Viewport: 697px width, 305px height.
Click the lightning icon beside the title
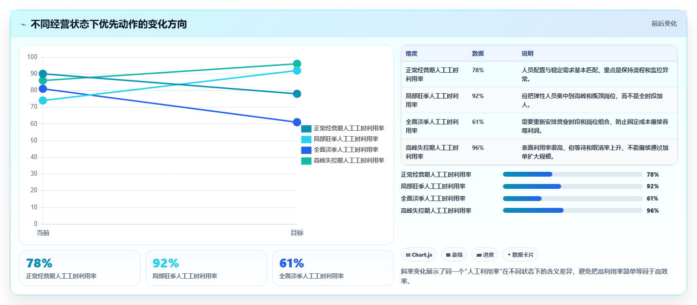23,24
